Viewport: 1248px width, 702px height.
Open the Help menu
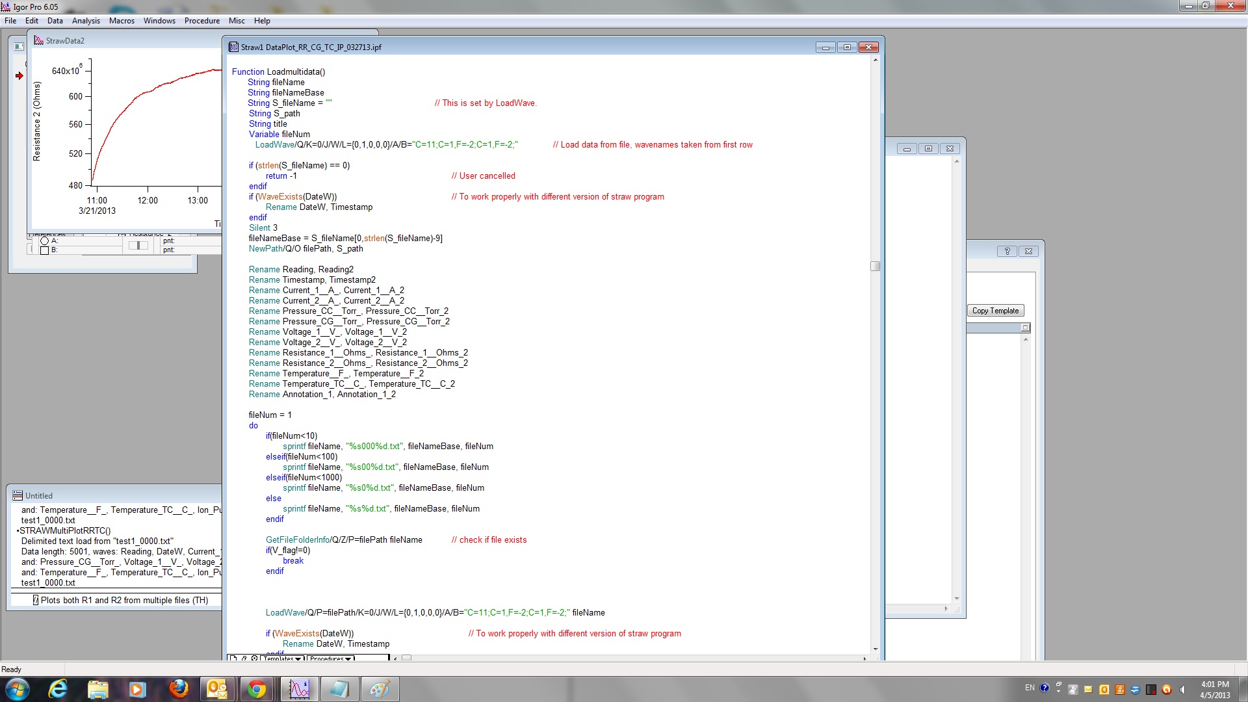pos(262,21)
